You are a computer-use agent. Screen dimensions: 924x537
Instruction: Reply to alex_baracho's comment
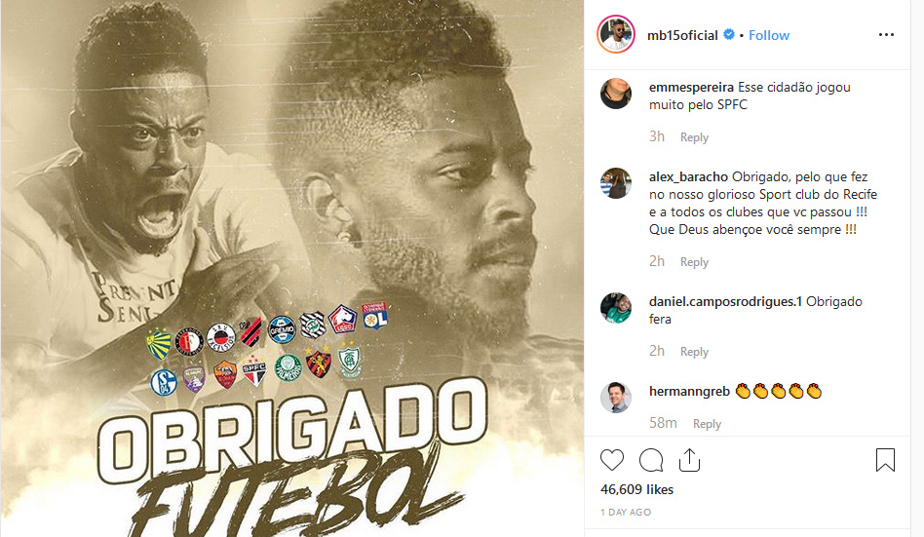click(694, 262)
